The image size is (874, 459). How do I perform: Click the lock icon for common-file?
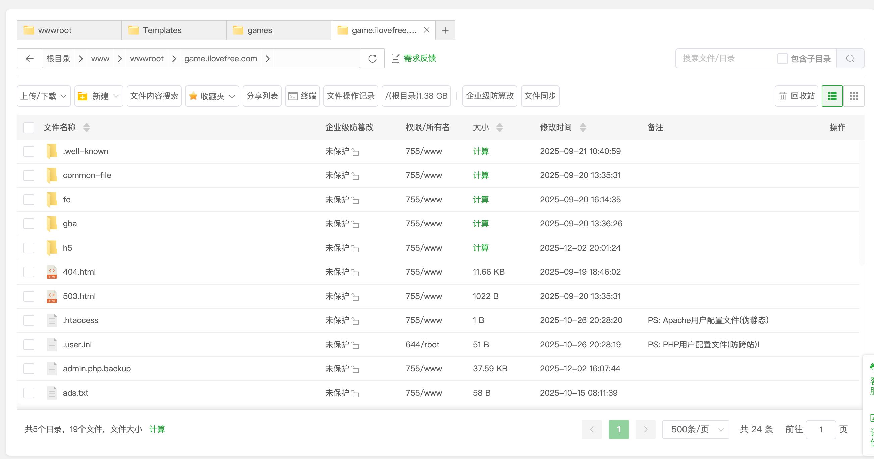point(355,176)
